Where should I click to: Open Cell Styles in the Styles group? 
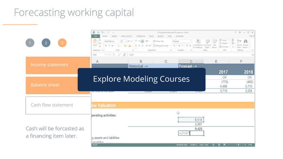[x=214, y=41]
